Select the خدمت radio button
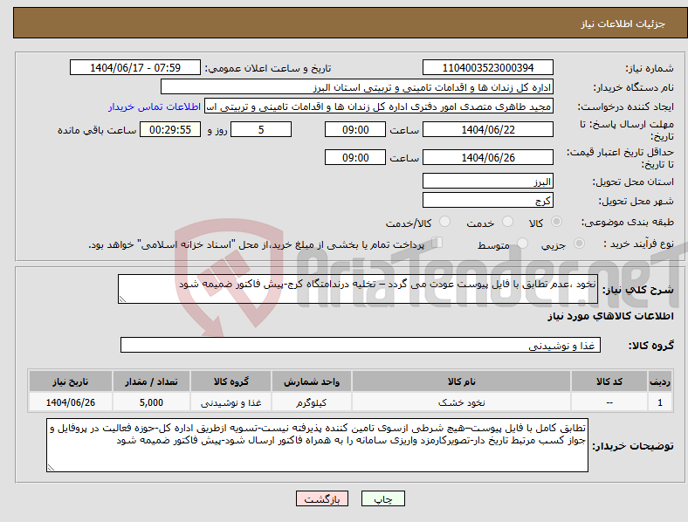Image resolution: width=688 pixels, height=522 pixels. point(507,222)
